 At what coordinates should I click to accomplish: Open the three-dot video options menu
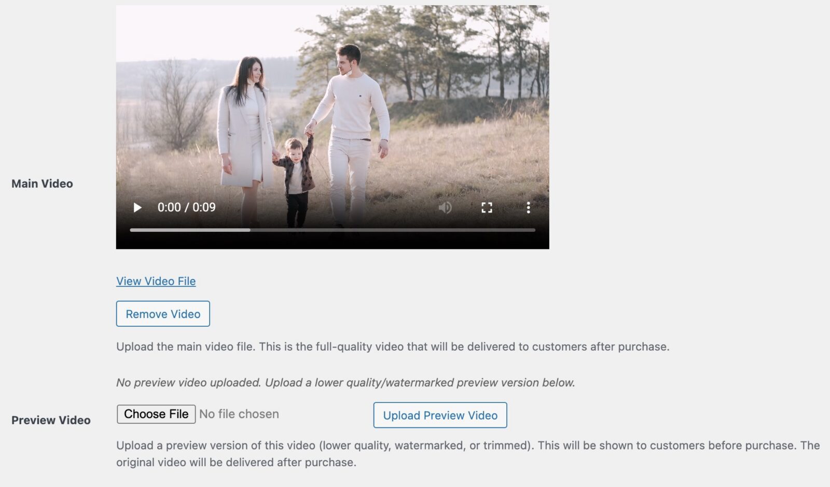coord(528,207)
